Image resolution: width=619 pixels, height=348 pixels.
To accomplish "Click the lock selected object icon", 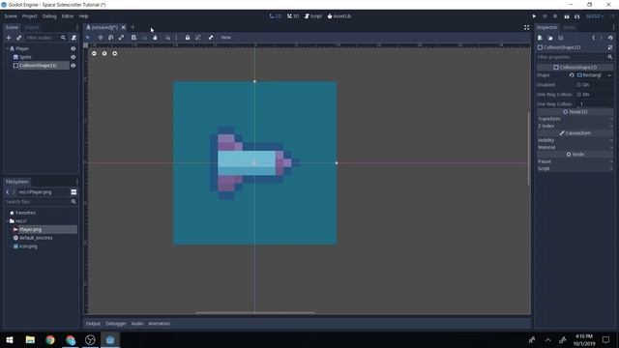I will [188, 38].
